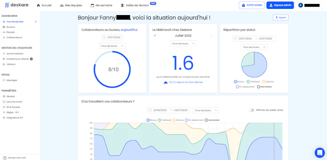Go to Mes équipes

[x=71, y=5]
